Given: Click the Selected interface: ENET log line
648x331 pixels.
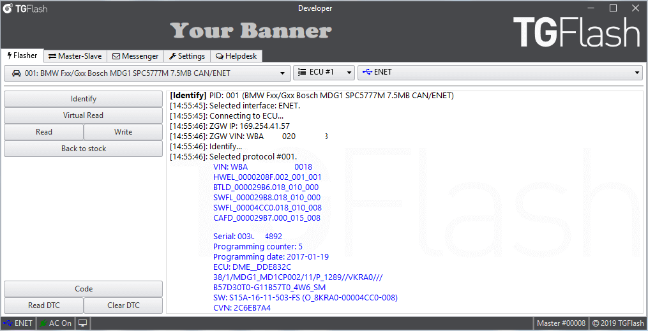Looking at the screenshot, I should (x=235, y=106).
